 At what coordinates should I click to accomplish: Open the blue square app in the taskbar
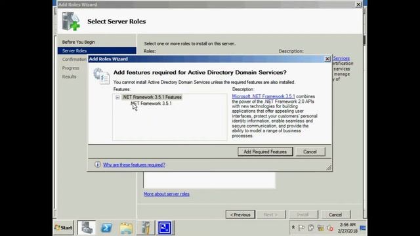point(165,227)
